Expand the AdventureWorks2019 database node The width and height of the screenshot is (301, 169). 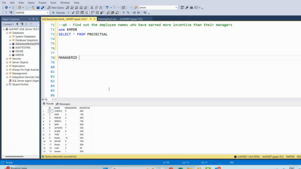[x=10, y=44]
